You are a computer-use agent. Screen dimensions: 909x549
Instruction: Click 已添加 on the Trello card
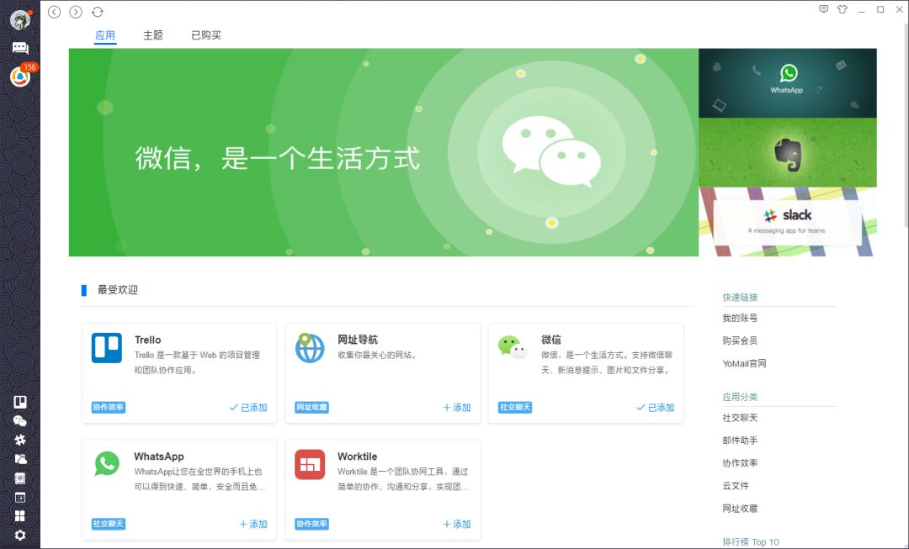[x=248, y=408]
